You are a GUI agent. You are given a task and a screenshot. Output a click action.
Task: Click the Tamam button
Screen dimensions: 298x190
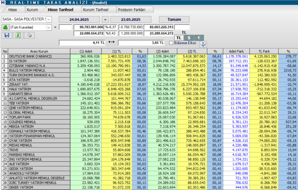(x=174, y=19)
